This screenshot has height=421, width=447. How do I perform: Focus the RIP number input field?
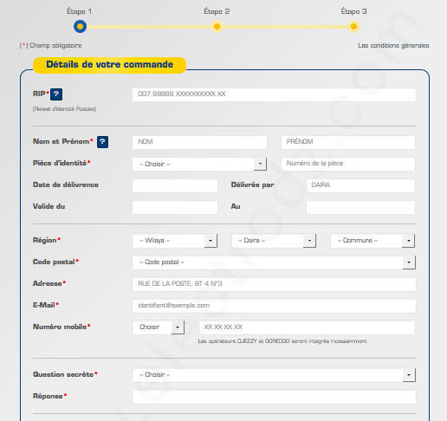[274, 94]
